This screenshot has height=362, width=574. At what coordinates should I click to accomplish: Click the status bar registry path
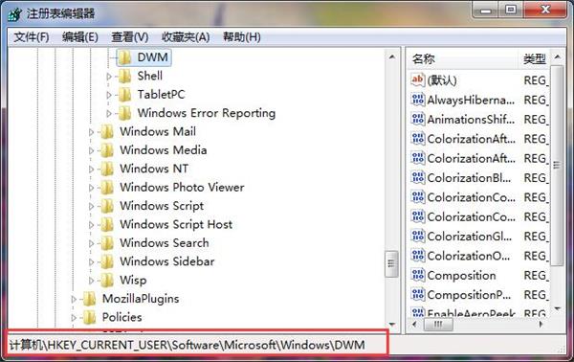click(188, 345)
